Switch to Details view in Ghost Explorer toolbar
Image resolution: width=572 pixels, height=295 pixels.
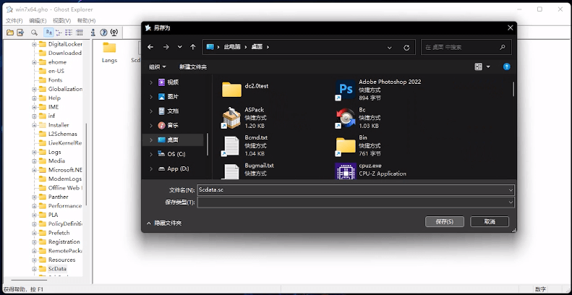point(79,33)
